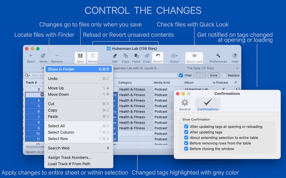286x178 pixels.
Task: Choose Cut from context menu
Action: (x=78, y=104)
